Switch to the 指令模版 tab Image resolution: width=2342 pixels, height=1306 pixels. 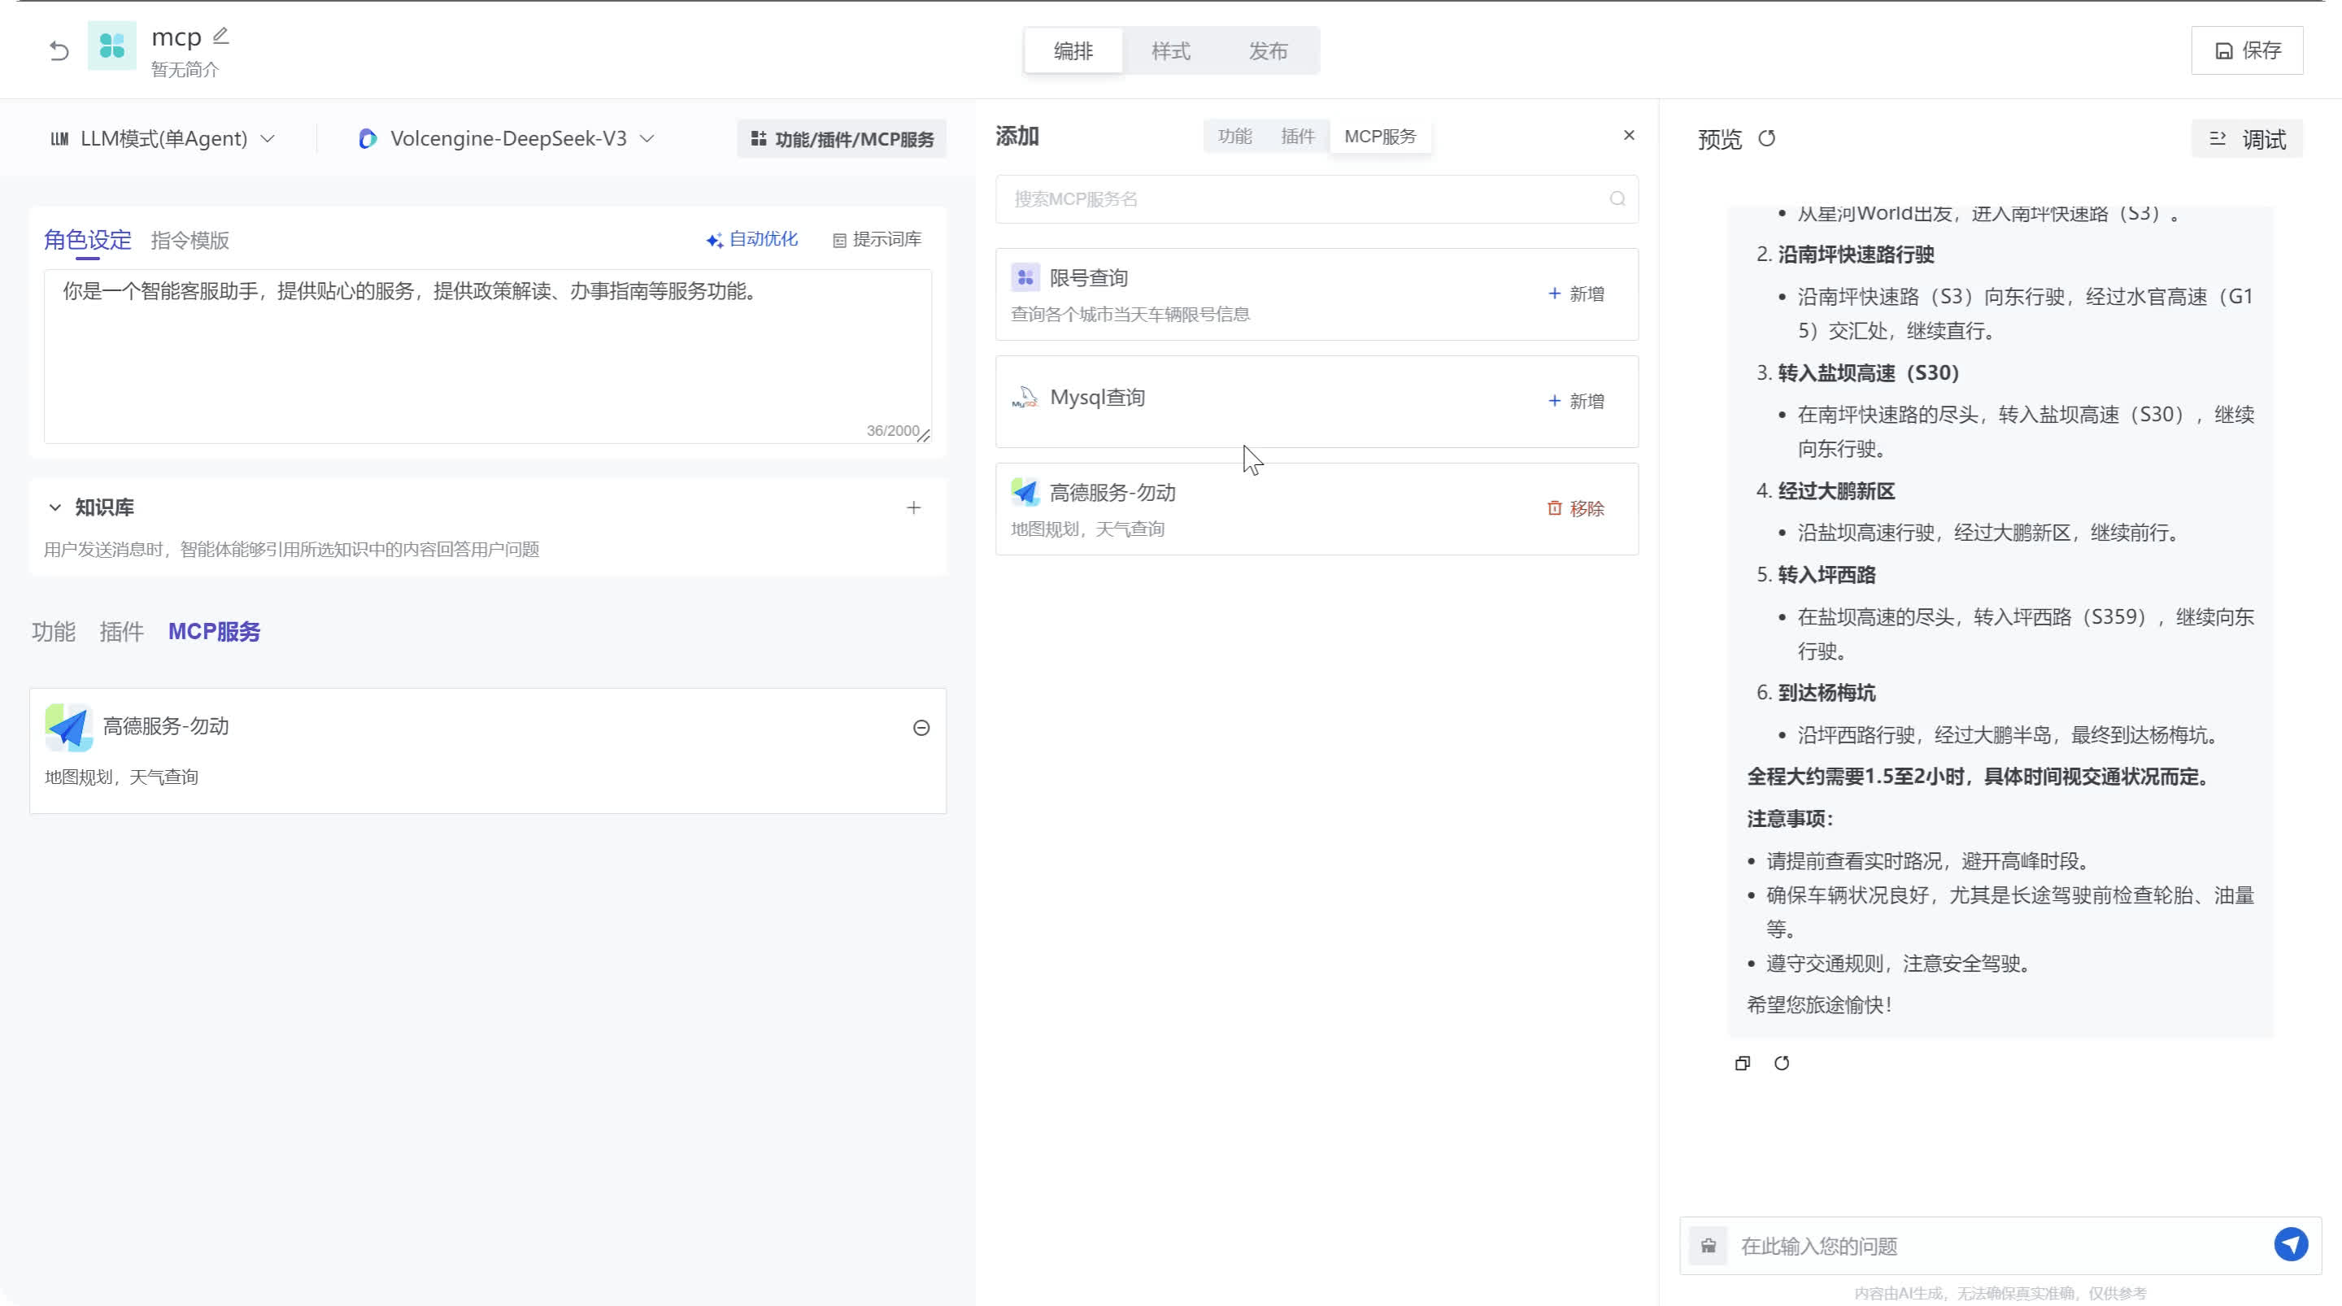(189, 240)
